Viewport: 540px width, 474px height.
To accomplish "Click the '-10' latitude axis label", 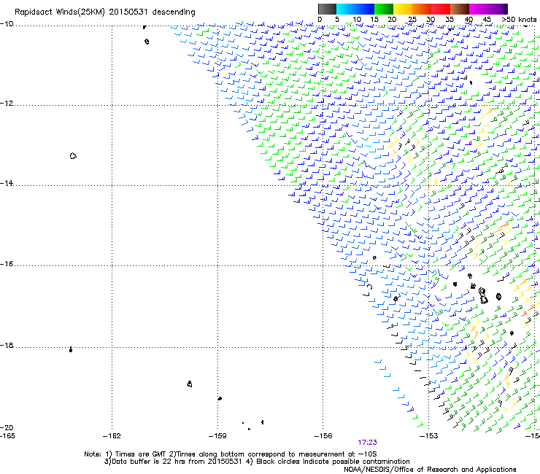I will coord(7,23).
